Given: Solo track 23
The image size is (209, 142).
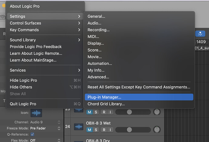Looking at the screenshot, I should (96, 112).
